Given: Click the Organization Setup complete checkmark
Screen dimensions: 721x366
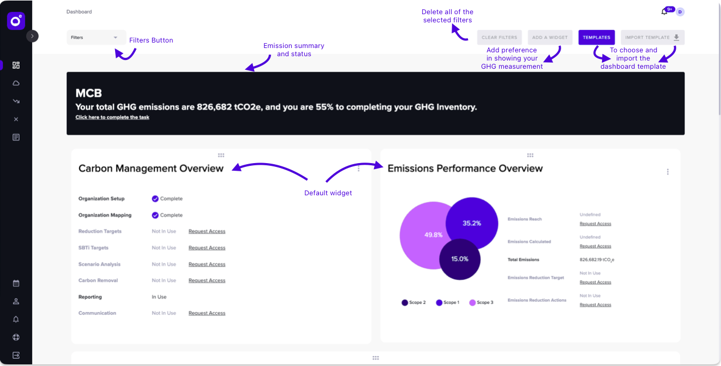Looking at the screenshot, I should pyautogui.click(x=154, y=199).
